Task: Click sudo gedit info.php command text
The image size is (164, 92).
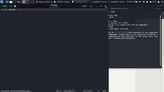Action: click(x=119, y=29)
